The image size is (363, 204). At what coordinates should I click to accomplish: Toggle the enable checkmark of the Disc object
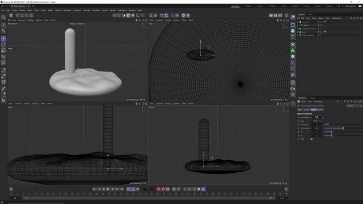click(x=322, y=32)
